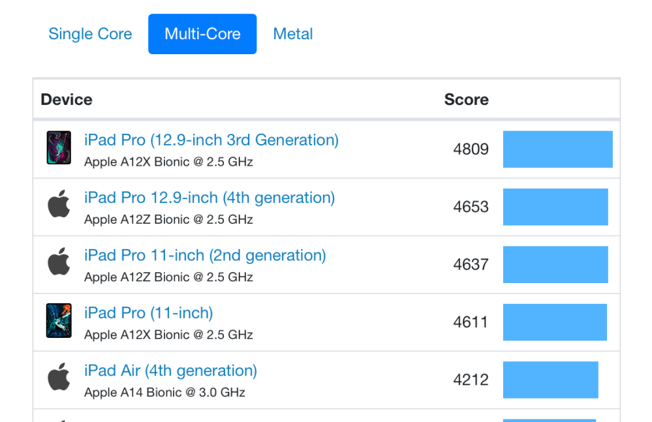
Task: Click the Score column header
Action: pyautogui.click(x=466, y=100)
